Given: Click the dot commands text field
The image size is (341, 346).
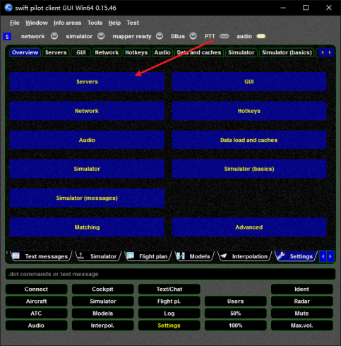Looking at the screenshot, I should coord(170,274).
